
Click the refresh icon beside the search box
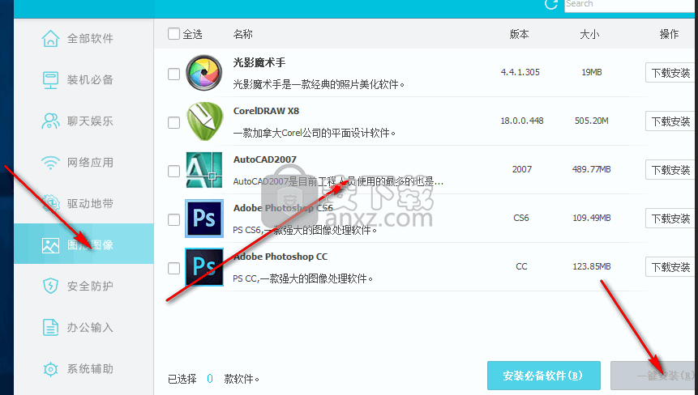tap(551, 4)
